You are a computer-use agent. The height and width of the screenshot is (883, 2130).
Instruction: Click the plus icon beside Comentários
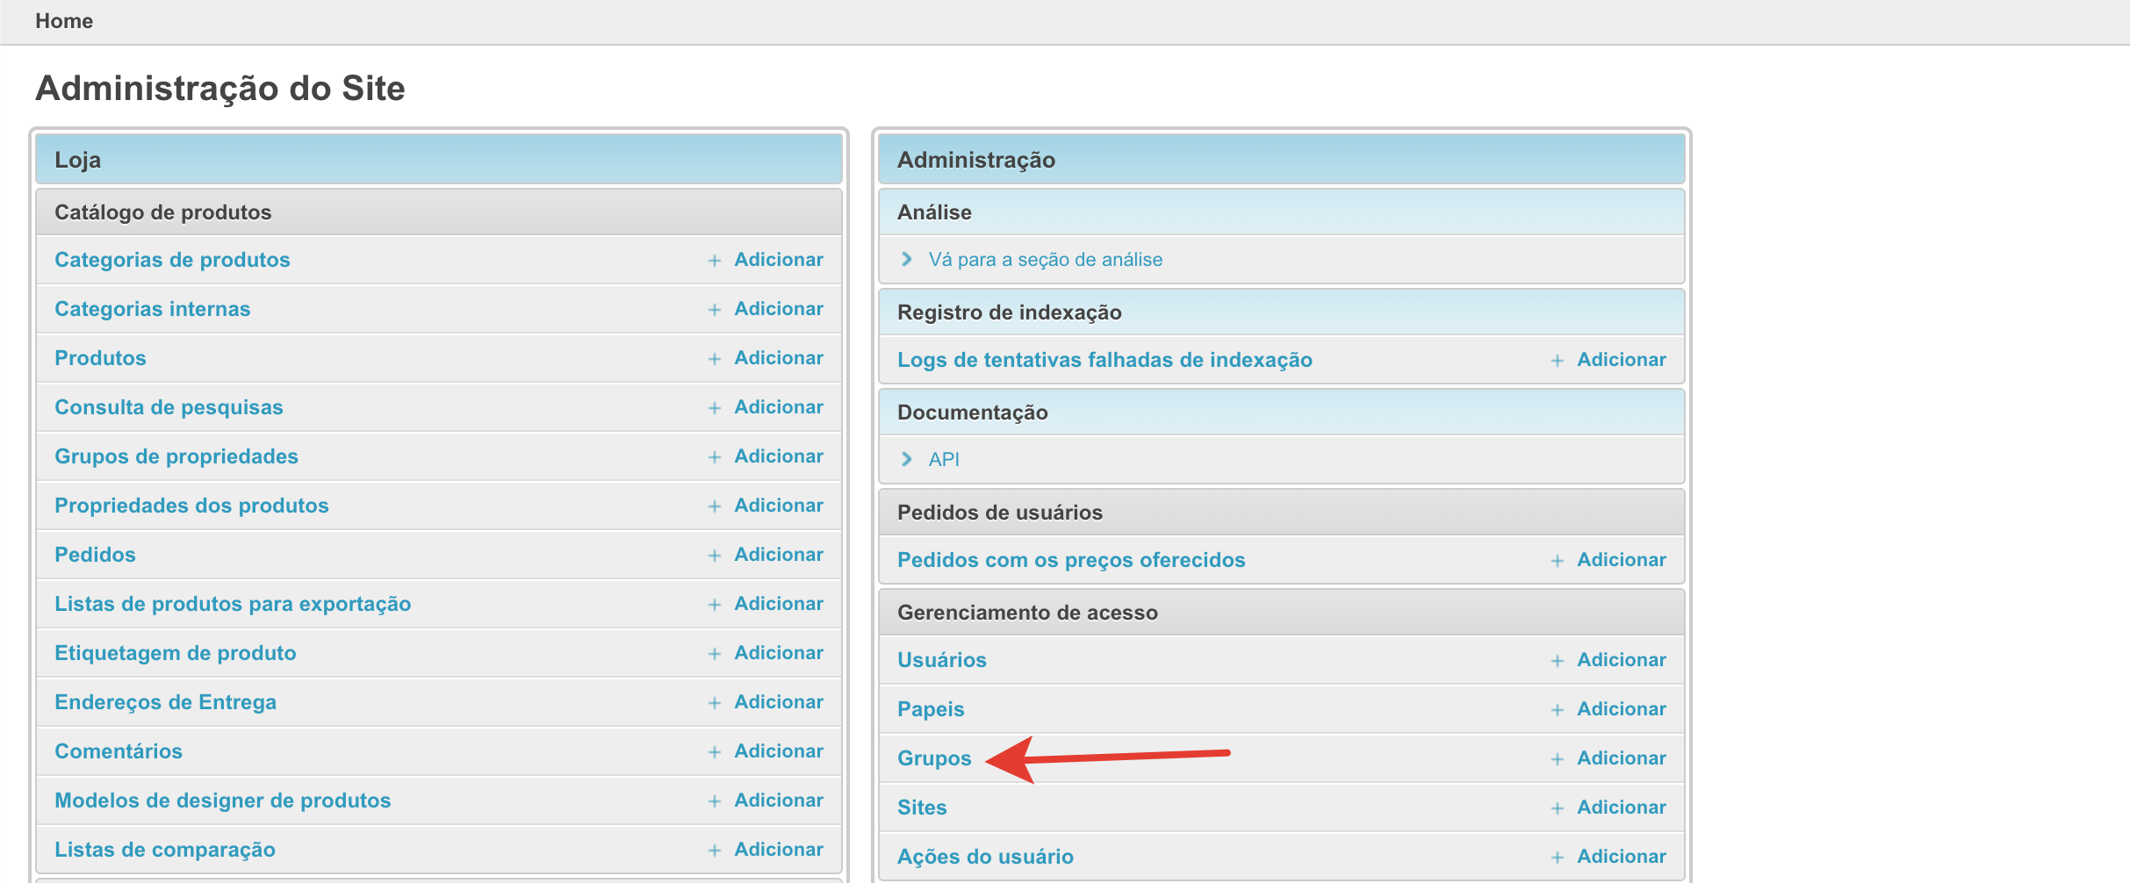coord(715,752)
